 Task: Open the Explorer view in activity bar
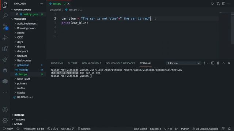tap(5, 5)
